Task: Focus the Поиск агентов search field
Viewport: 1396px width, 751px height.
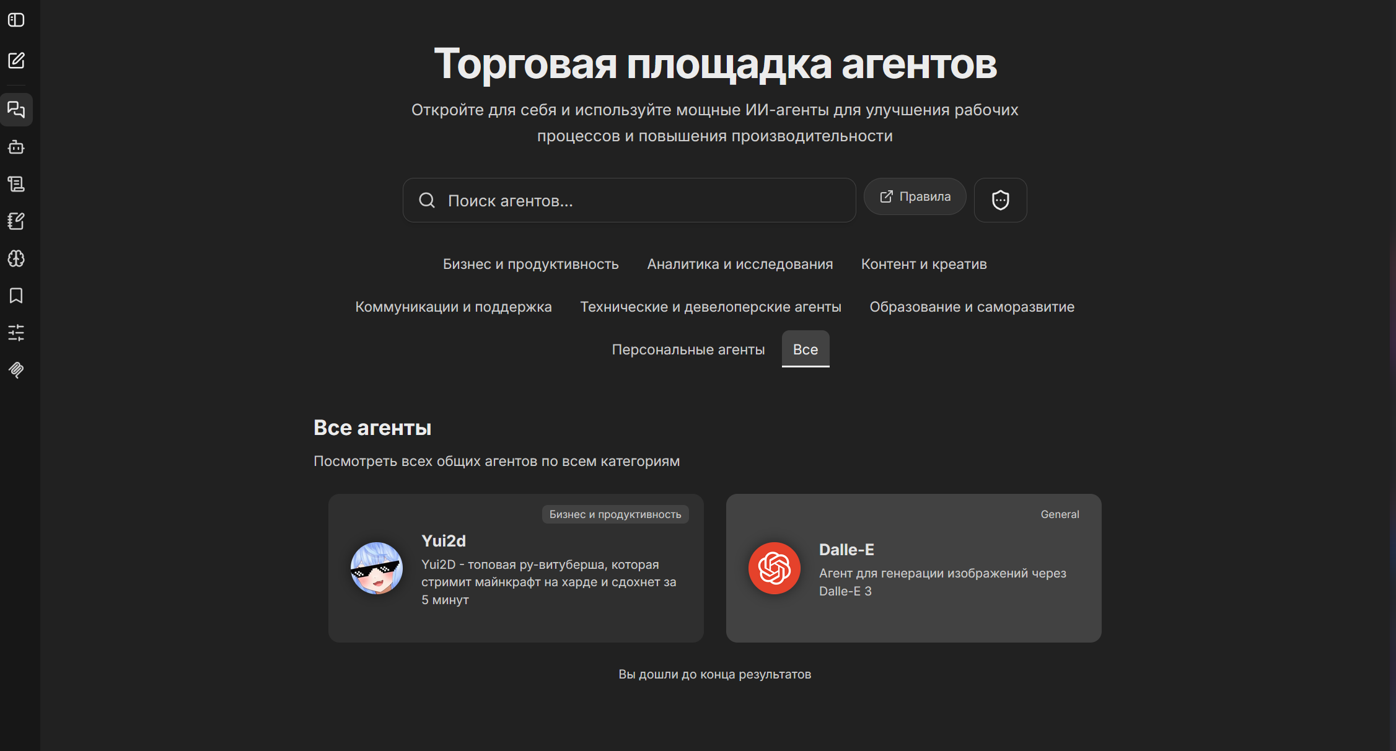Action: [629, 200]
